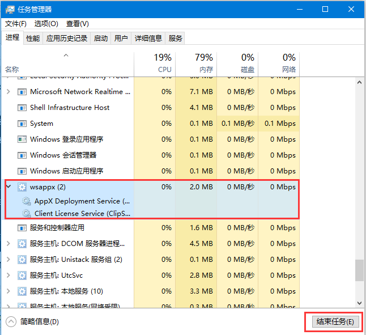
Task: Click the 服务主机: DCOM gear icon
Action: click(x=22, y=244)
